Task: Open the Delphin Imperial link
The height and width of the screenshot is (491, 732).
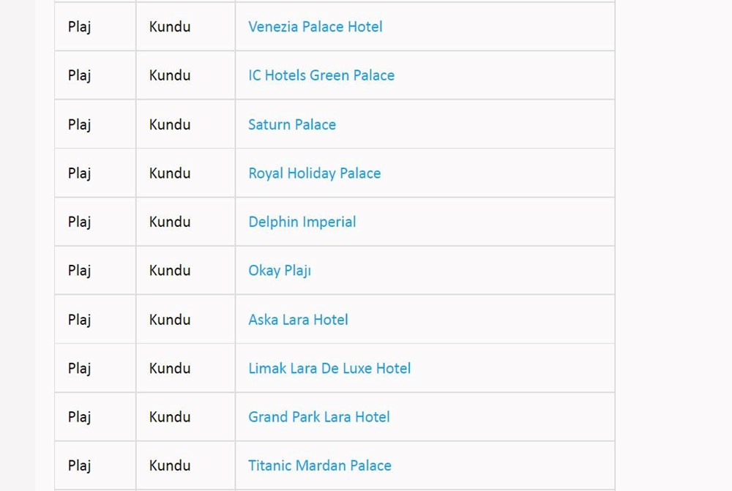Action: 302,222
